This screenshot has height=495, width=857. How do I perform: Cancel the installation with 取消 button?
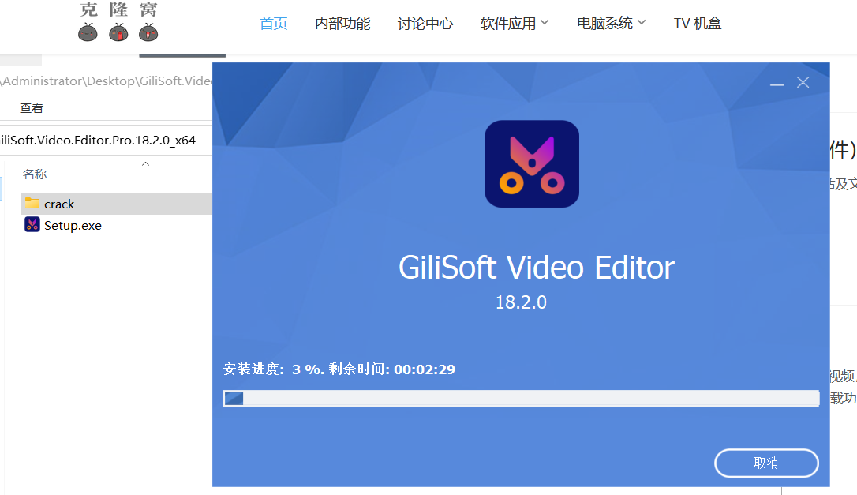766,463
